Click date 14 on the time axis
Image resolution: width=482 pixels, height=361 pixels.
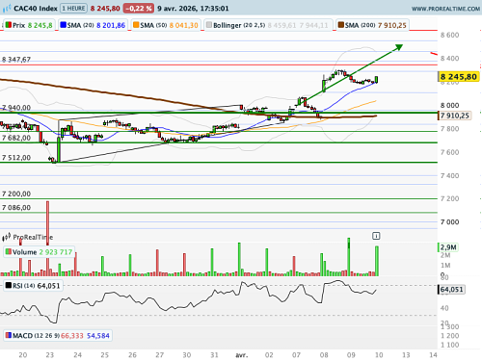click(x=433, y=355)
